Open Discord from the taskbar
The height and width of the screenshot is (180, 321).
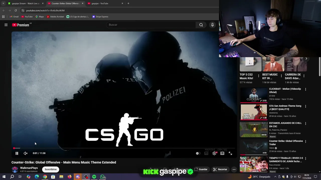(x=78, y=177)
